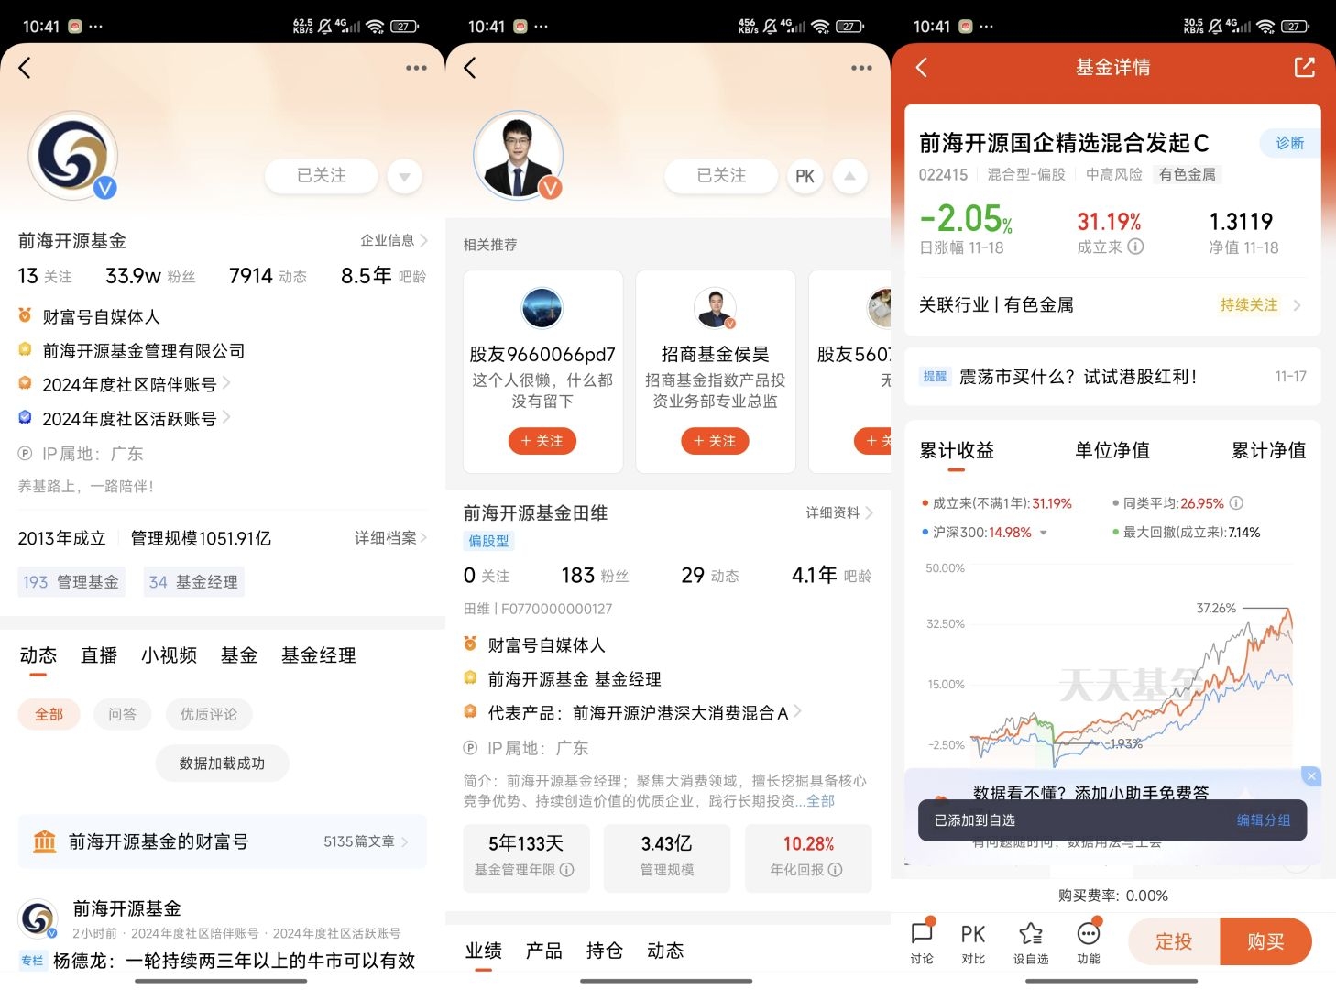Open more options on 前海开源基金 profile

point(416,68)
